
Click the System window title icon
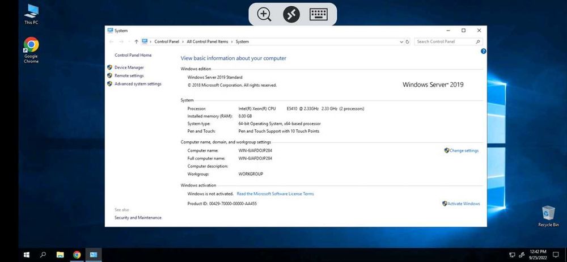click(x=111, y=31)
